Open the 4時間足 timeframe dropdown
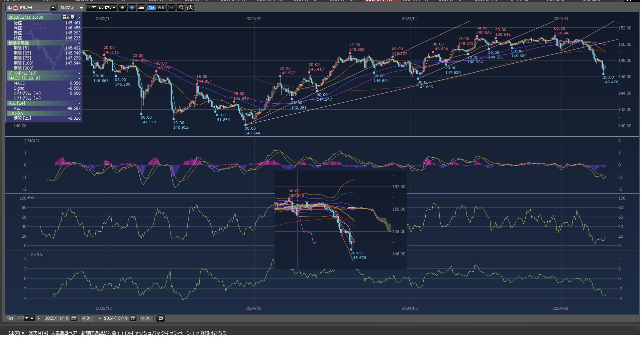This screenshot has height=361, width=642. click(81, 8)
